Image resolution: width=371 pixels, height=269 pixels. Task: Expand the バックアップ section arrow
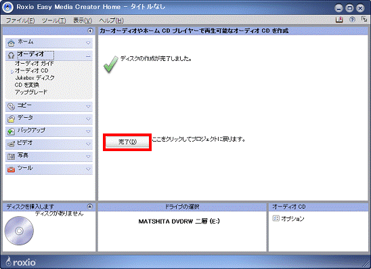(88, 131)
